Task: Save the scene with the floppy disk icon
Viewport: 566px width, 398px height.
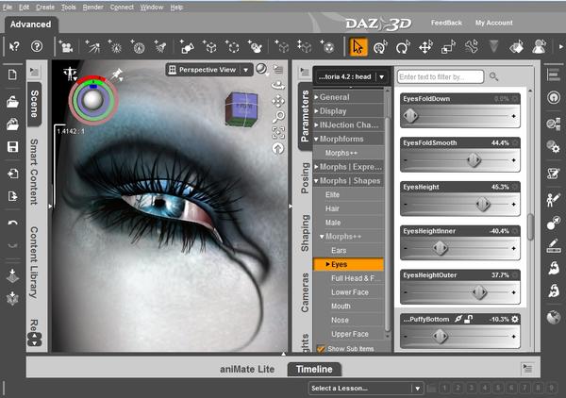Action: pyautogui.click(x=12, y=147)
